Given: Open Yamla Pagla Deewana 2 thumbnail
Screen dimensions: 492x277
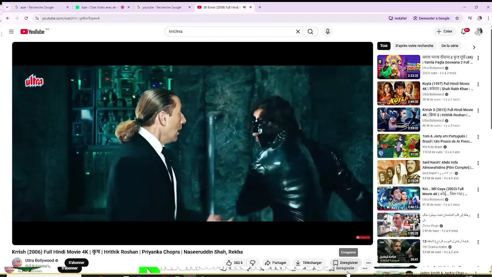Looking at the screenshot, I should pyautogui.click(x=399, y=67).
